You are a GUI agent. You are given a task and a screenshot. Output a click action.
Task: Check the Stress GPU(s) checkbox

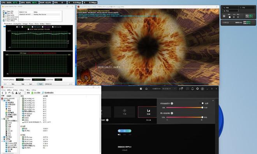(6, 21)
